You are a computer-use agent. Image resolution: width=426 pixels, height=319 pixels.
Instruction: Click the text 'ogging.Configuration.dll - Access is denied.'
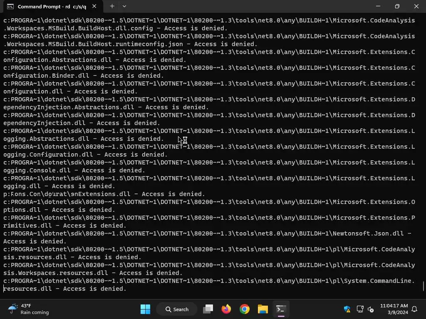tap(86, 155)
